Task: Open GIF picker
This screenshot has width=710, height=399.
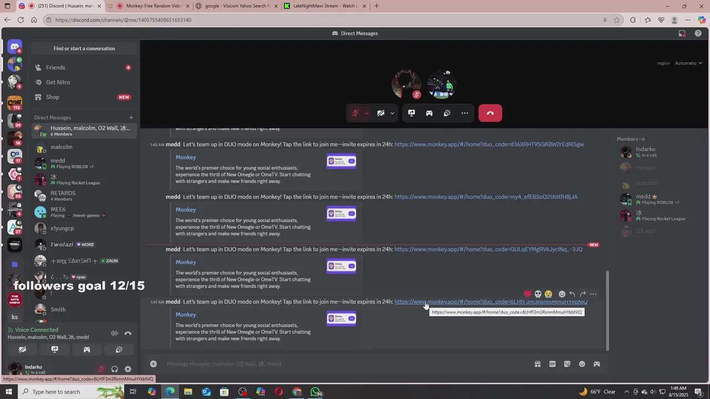Action: (552, 364)
